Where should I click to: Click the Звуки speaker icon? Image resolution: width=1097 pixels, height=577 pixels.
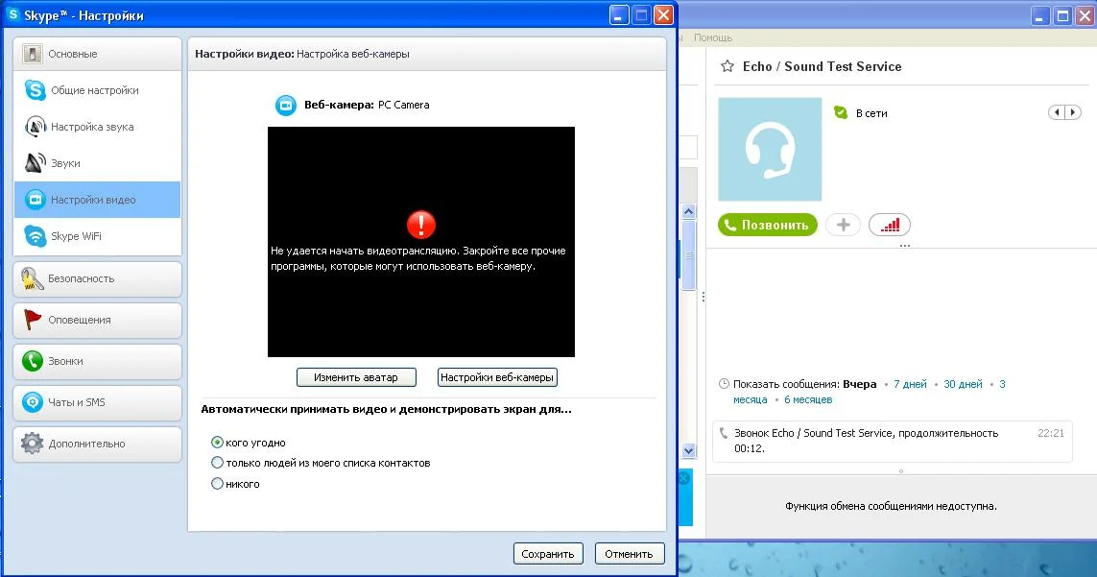(35, 163)
